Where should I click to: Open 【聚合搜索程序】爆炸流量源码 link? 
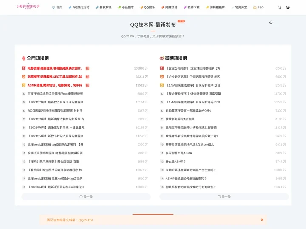[x=193, y=94]
